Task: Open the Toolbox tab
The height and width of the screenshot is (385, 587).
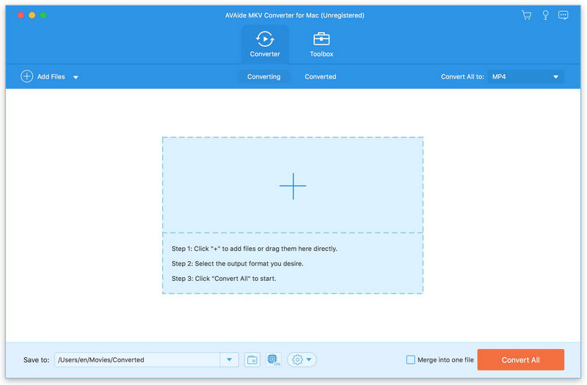Action: 321,44
